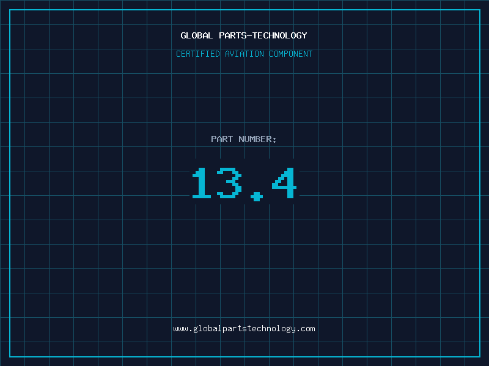This screenshot has width=489, height=366.
Task: Click the digit 1 in part number
Action: coord(202,184)
